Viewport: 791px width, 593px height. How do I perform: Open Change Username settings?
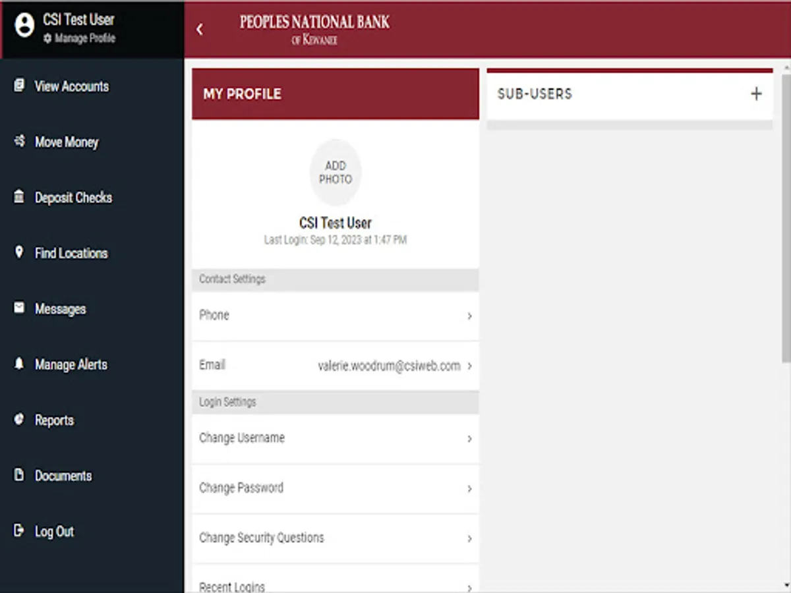pyautogui.click(x=335, y=438)
